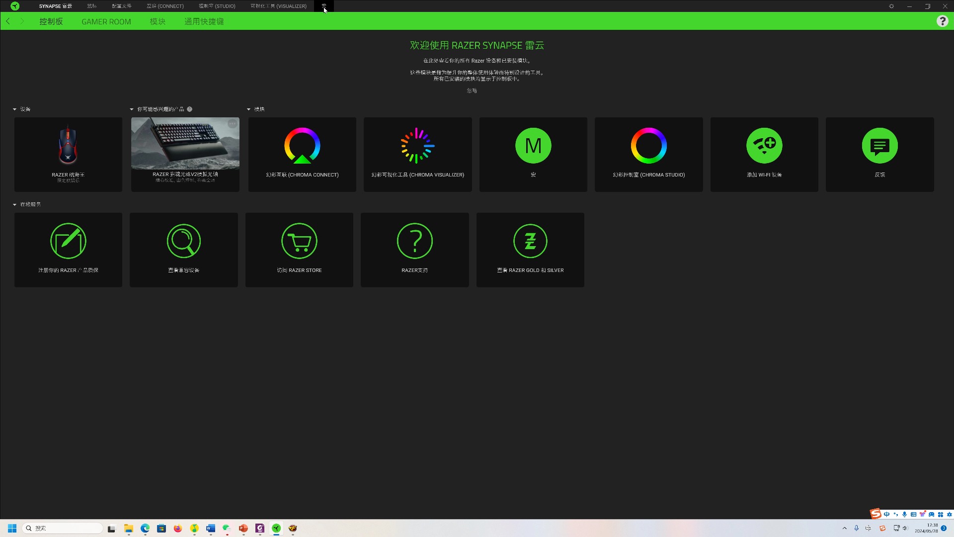
Task: Click the Sogou input toolbar logo
Action: pyautogui.click(x=875, y=514)
